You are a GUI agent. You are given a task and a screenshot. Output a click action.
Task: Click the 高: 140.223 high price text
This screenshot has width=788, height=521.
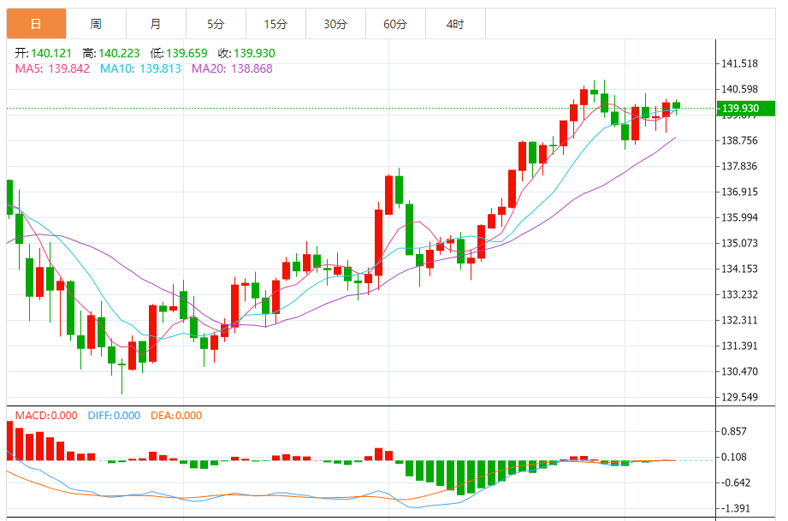[111, 53]
